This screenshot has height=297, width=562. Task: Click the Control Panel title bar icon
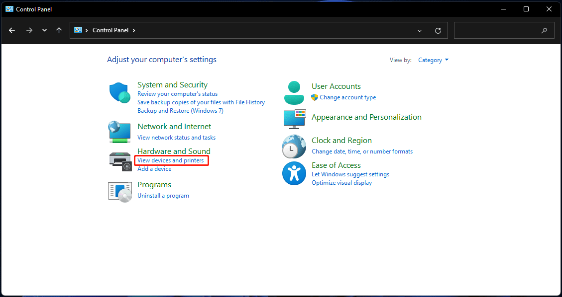click(x=9, y=9)
